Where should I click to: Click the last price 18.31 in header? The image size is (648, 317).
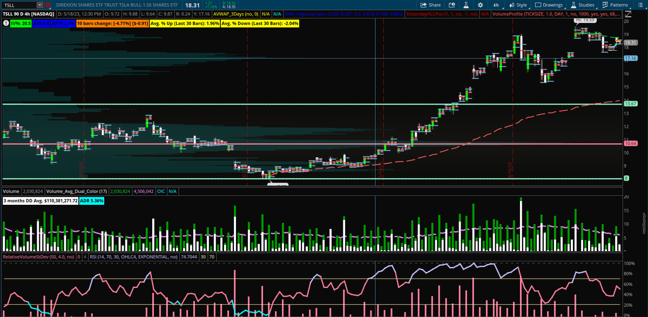(x=192, y=4)
